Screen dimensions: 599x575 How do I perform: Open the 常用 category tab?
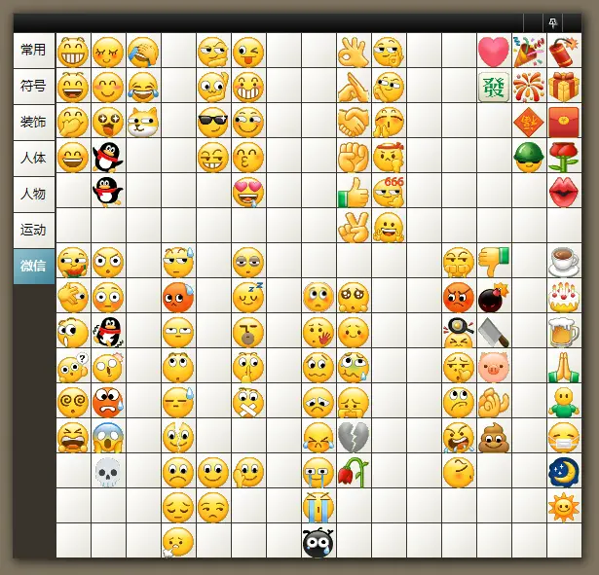(x=34, y=50)
